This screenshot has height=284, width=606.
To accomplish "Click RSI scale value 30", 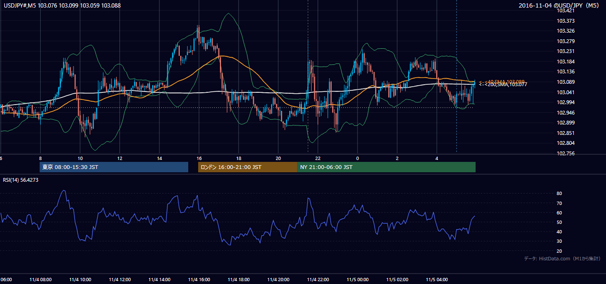I will 560,241.
